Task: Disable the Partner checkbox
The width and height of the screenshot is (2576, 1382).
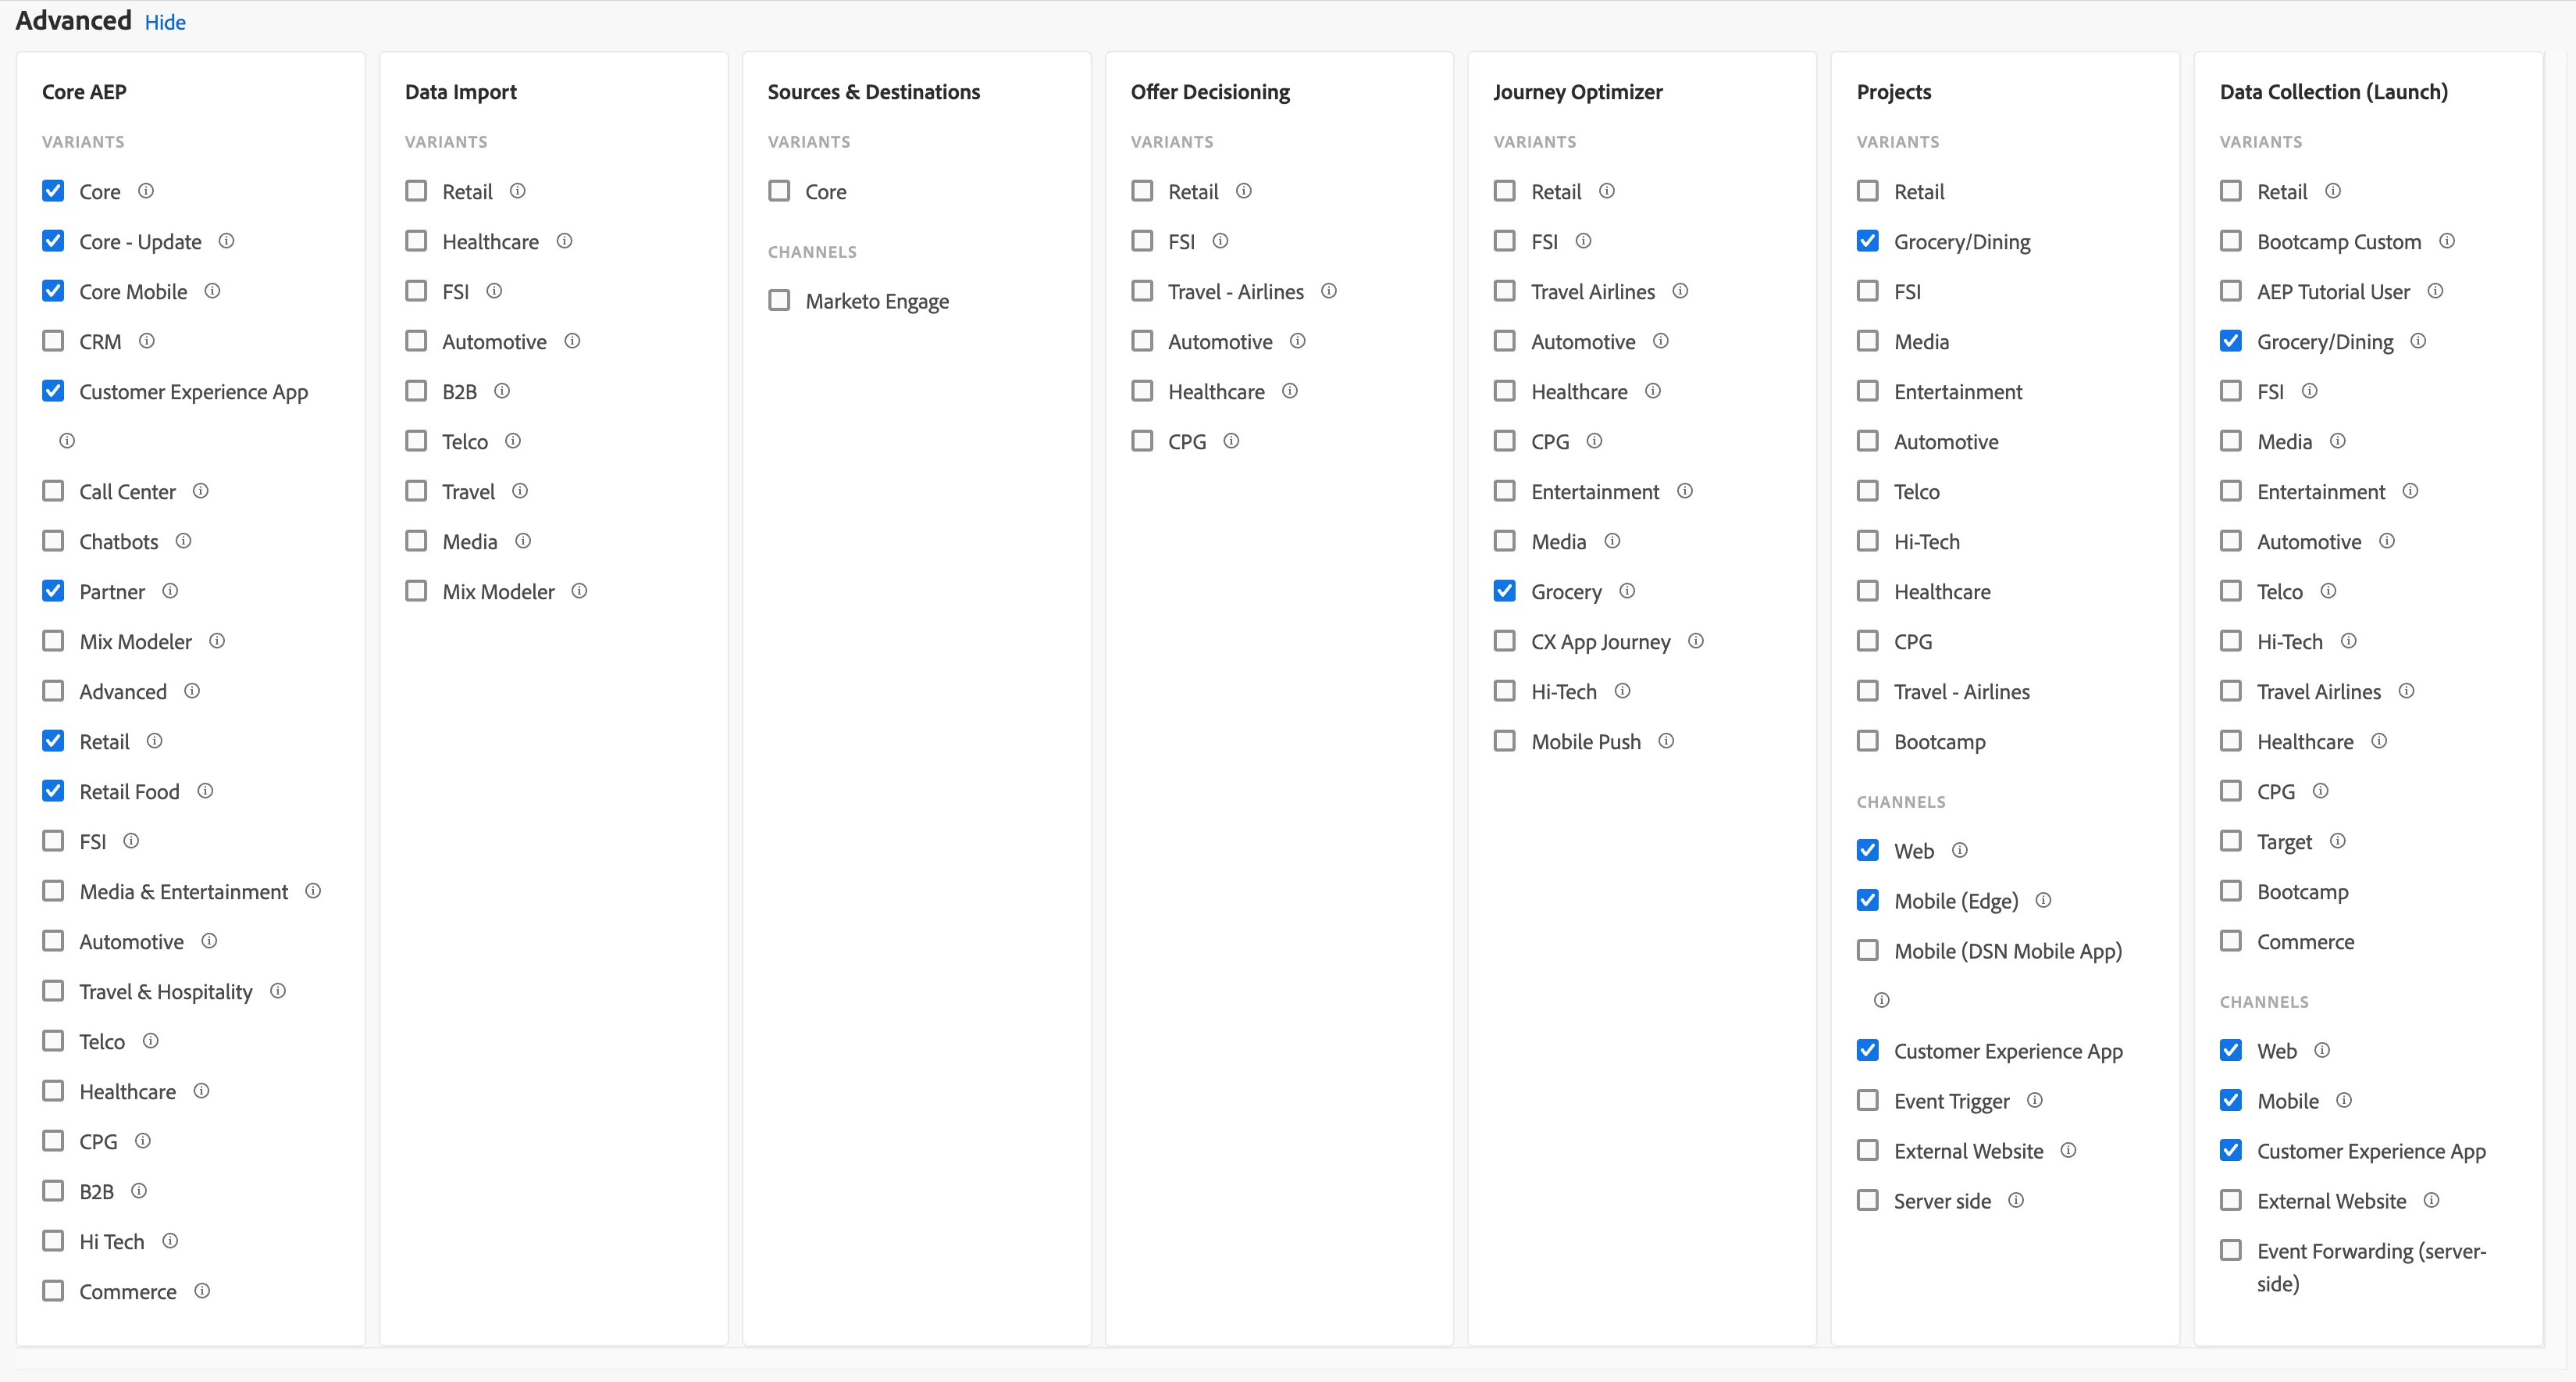Action: click(x=54, y=591)
